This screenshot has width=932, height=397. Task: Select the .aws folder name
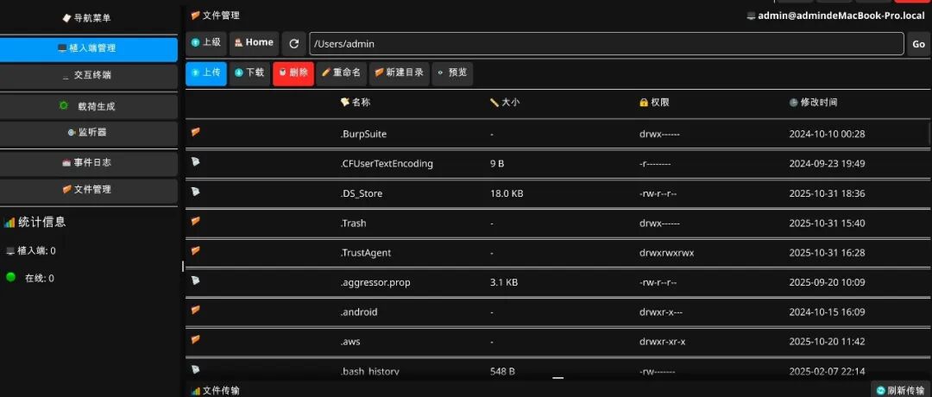[x=350, y=343]
